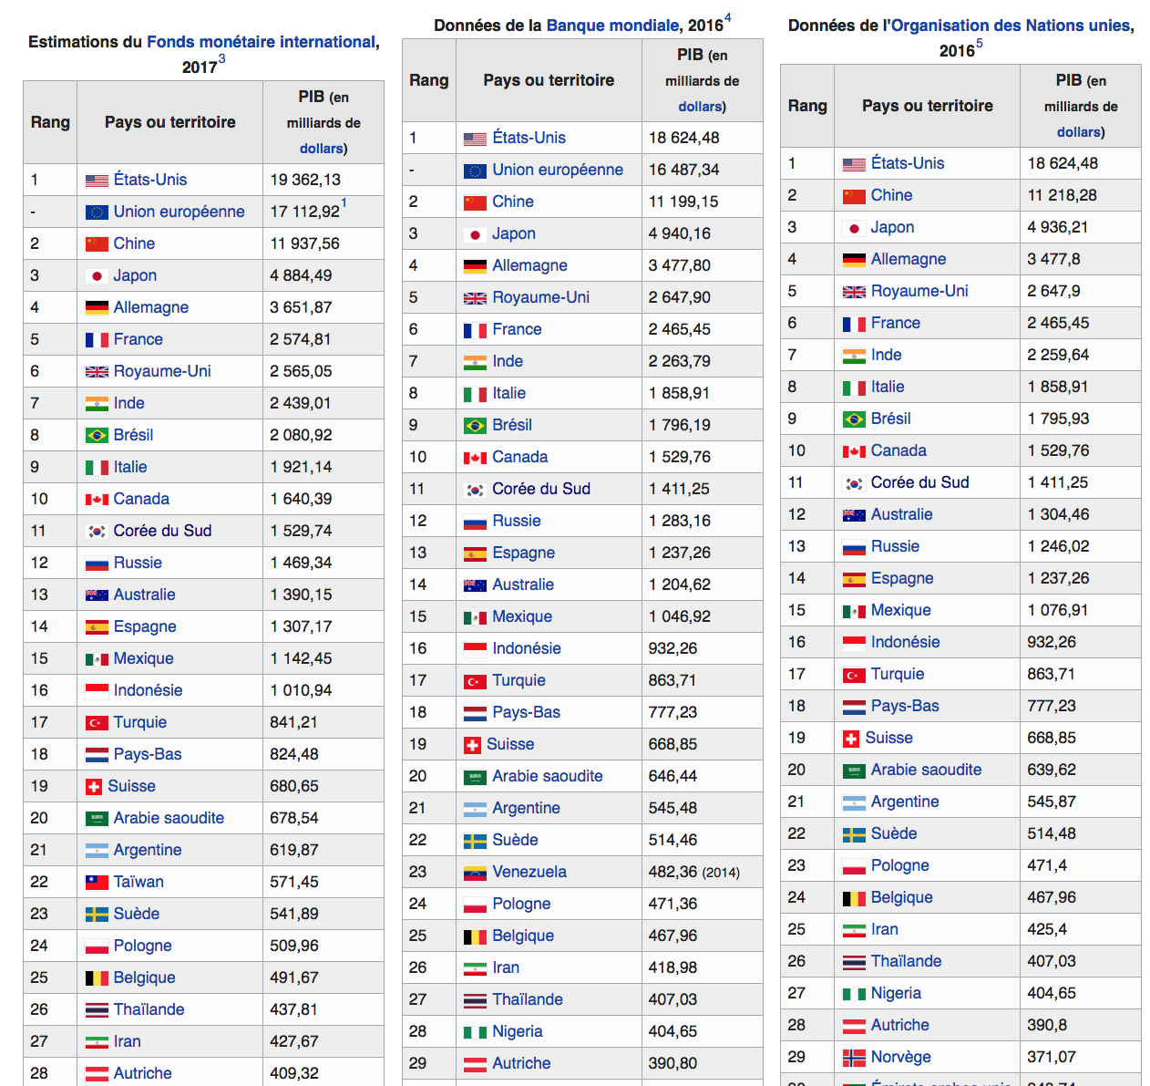The height and width of the screenshot is (1086, 1150).
Task: Follow the Organisation des Nations unies link
Action: click(x=1010, y=26)
